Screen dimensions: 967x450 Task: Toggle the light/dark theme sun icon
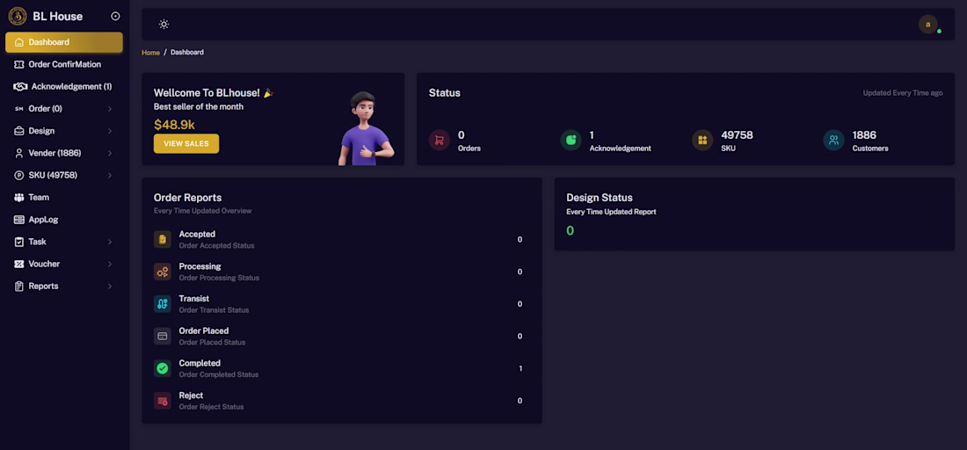(164, 24)
